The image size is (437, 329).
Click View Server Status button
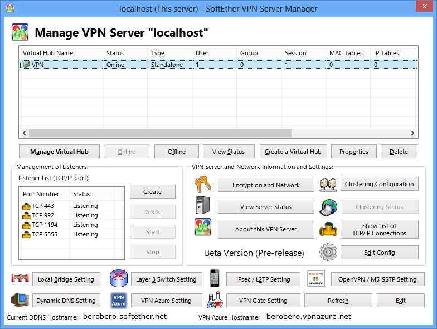(x=266, y=207)
